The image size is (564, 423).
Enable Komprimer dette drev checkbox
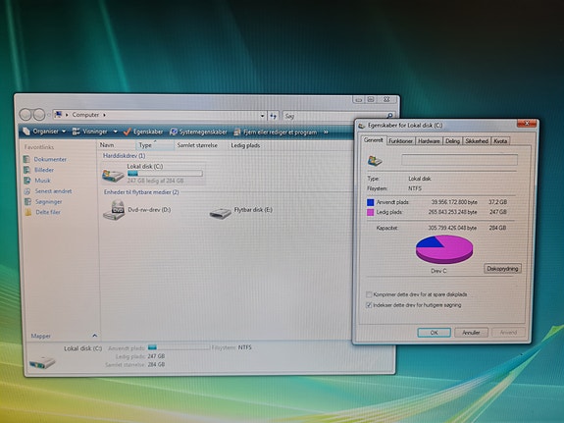[x=369, y=294]
